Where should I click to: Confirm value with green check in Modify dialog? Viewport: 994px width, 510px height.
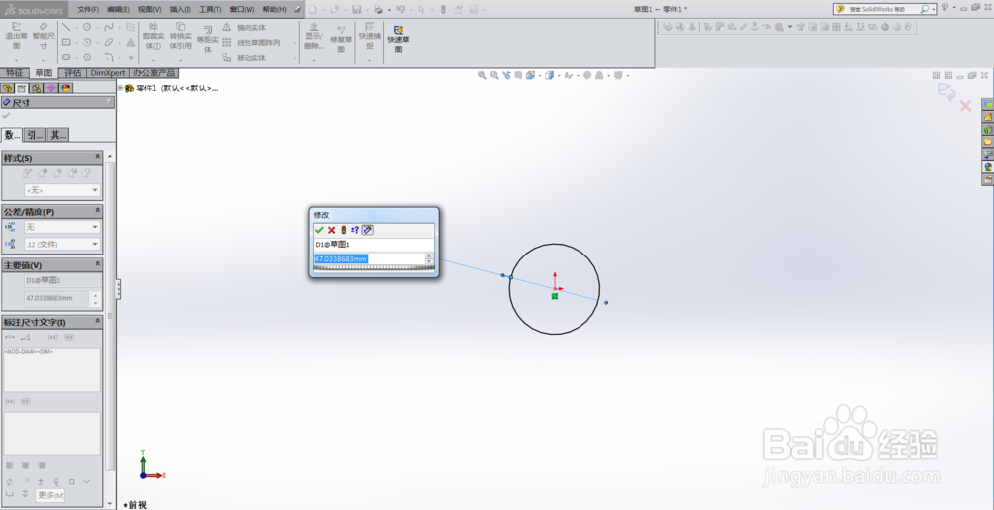click(319, 230)
